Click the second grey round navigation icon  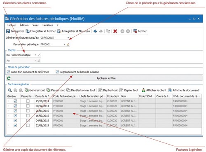pos(128,31)
